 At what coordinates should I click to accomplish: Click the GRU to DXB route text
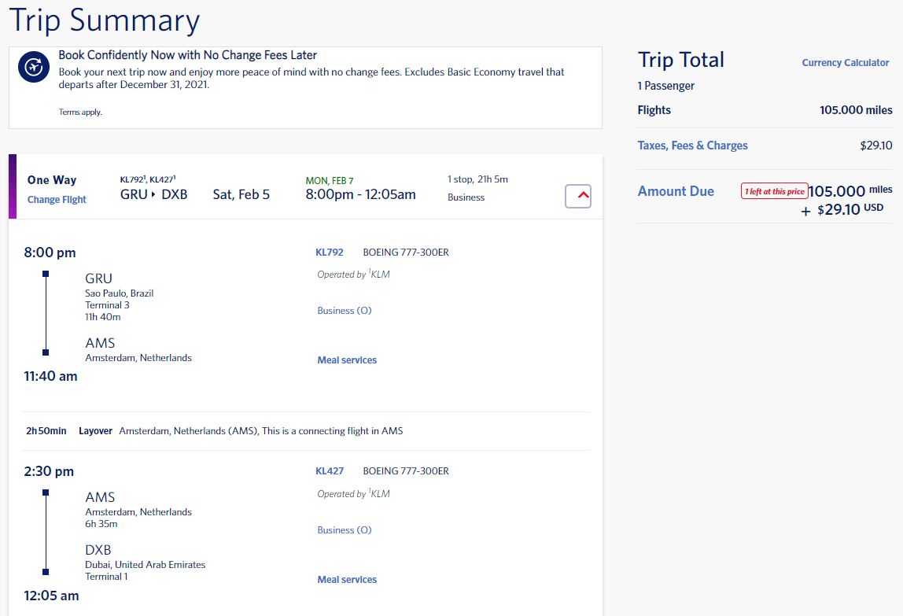pyautogui.click(x=153, y=195)
